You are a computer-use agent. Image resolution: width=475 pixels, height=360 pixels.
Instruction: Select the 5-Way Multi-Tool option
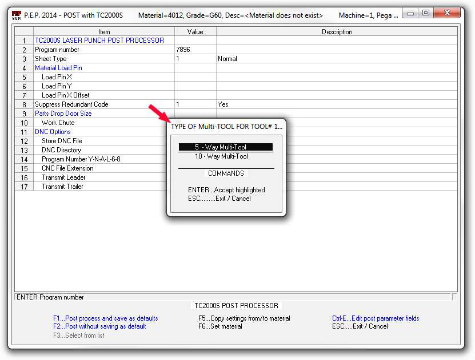pos(225,147)
